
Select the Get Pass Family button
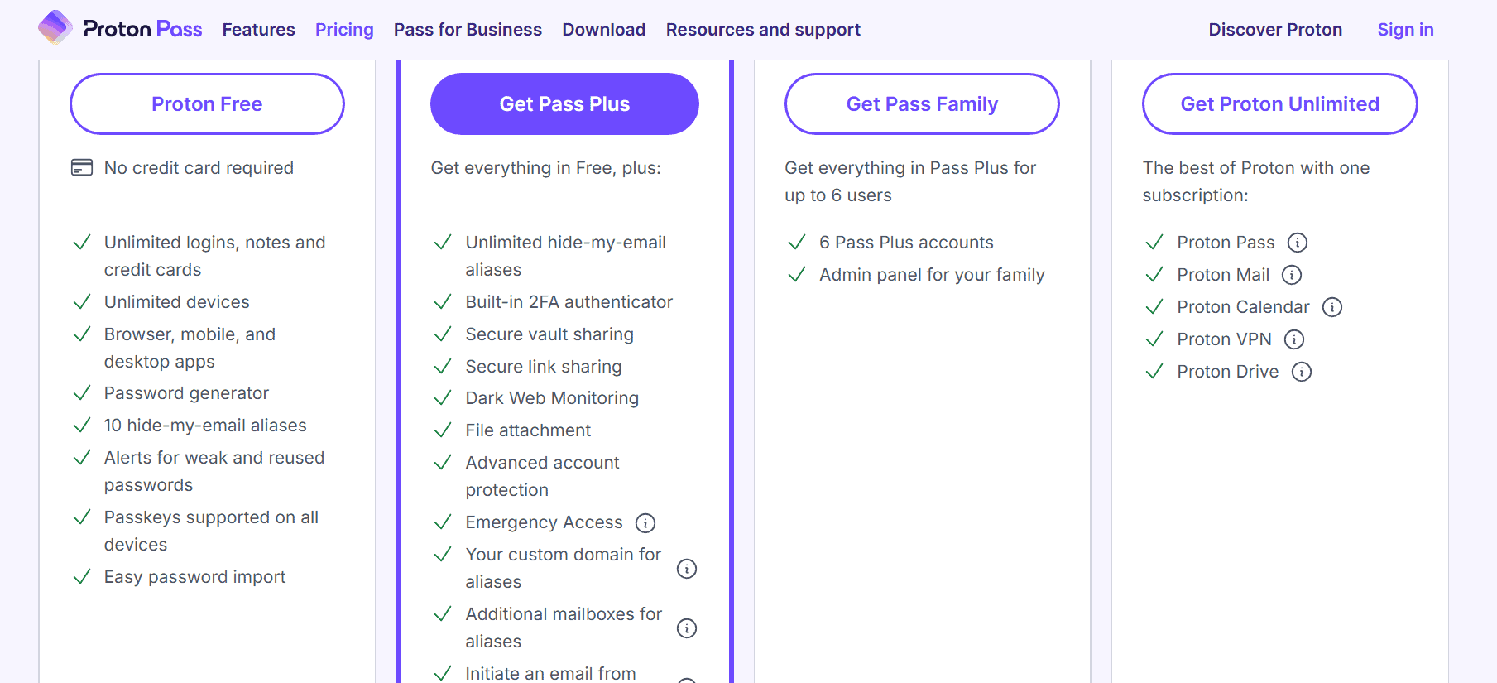922,104
